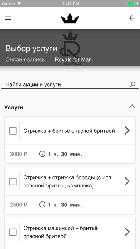The width and height of the screenshot is (140, 249).
Task: Collapse the Услуги section
Action: tap(132, 106)
